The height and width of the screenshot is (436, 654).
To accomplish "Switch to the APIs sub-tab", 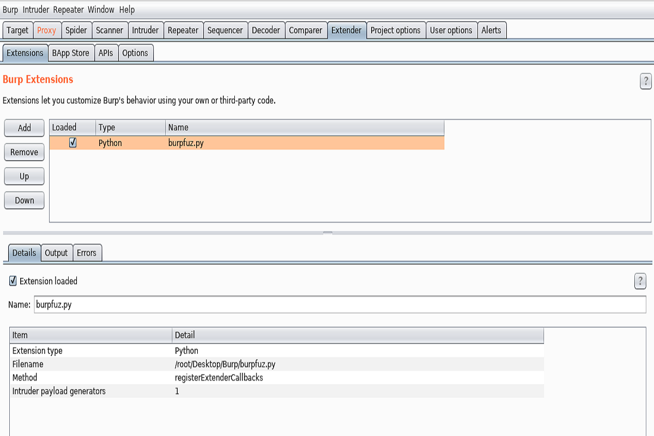I will 106,53.
